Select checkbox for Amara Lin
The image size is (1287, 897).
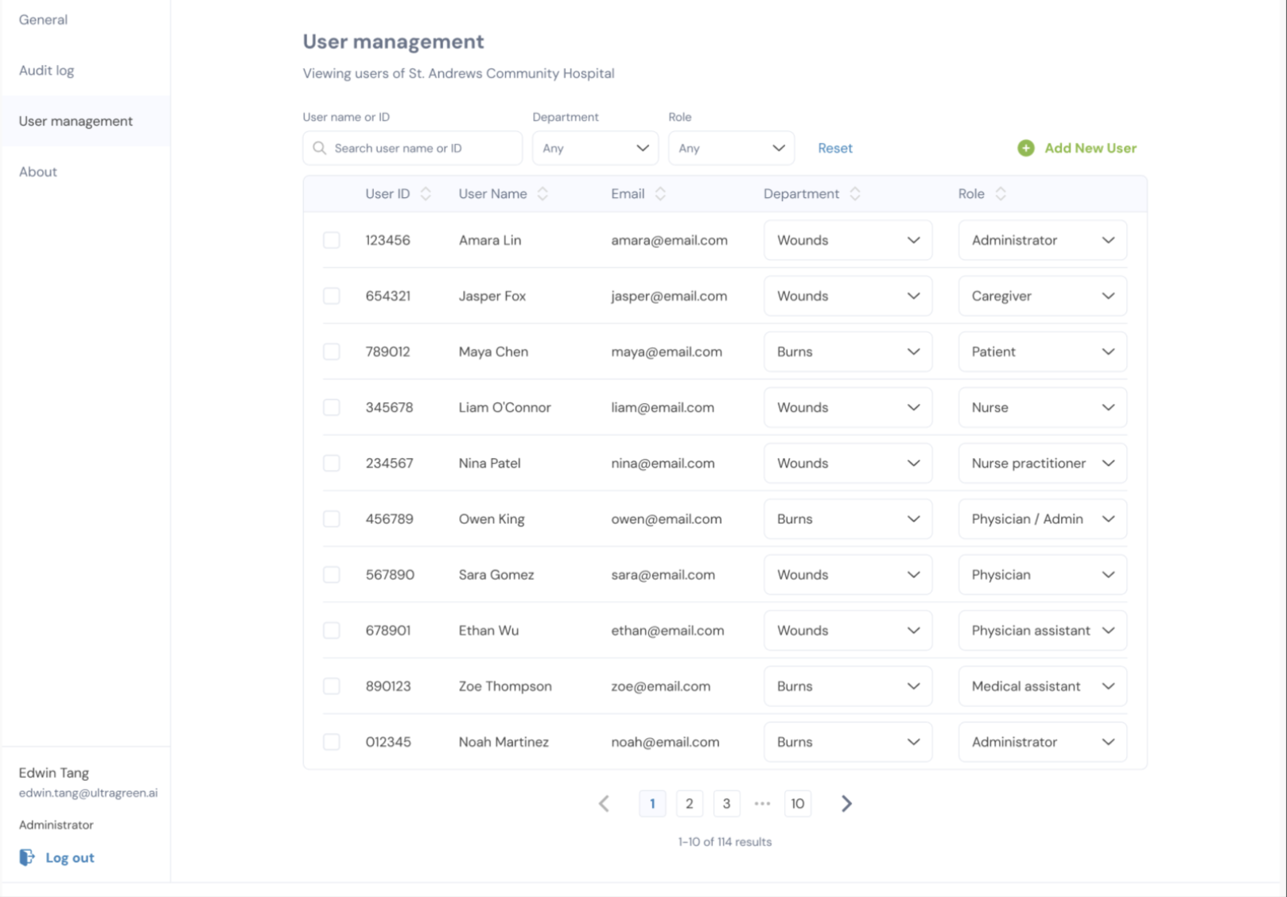(332, 240)
